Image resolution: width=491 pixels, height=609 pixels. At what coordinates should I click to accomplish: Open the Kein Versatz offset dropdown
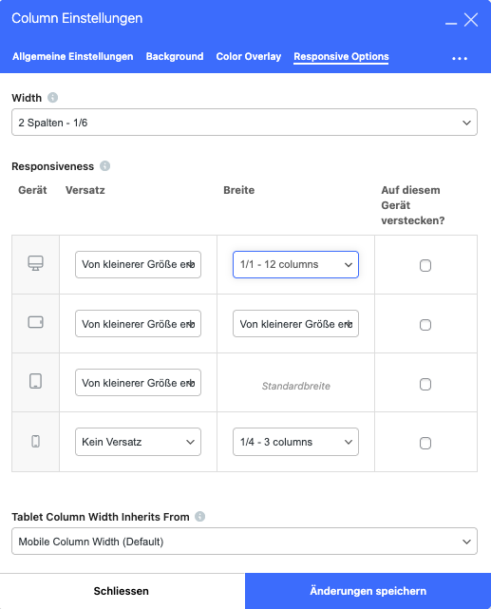(x=138, y=442)
